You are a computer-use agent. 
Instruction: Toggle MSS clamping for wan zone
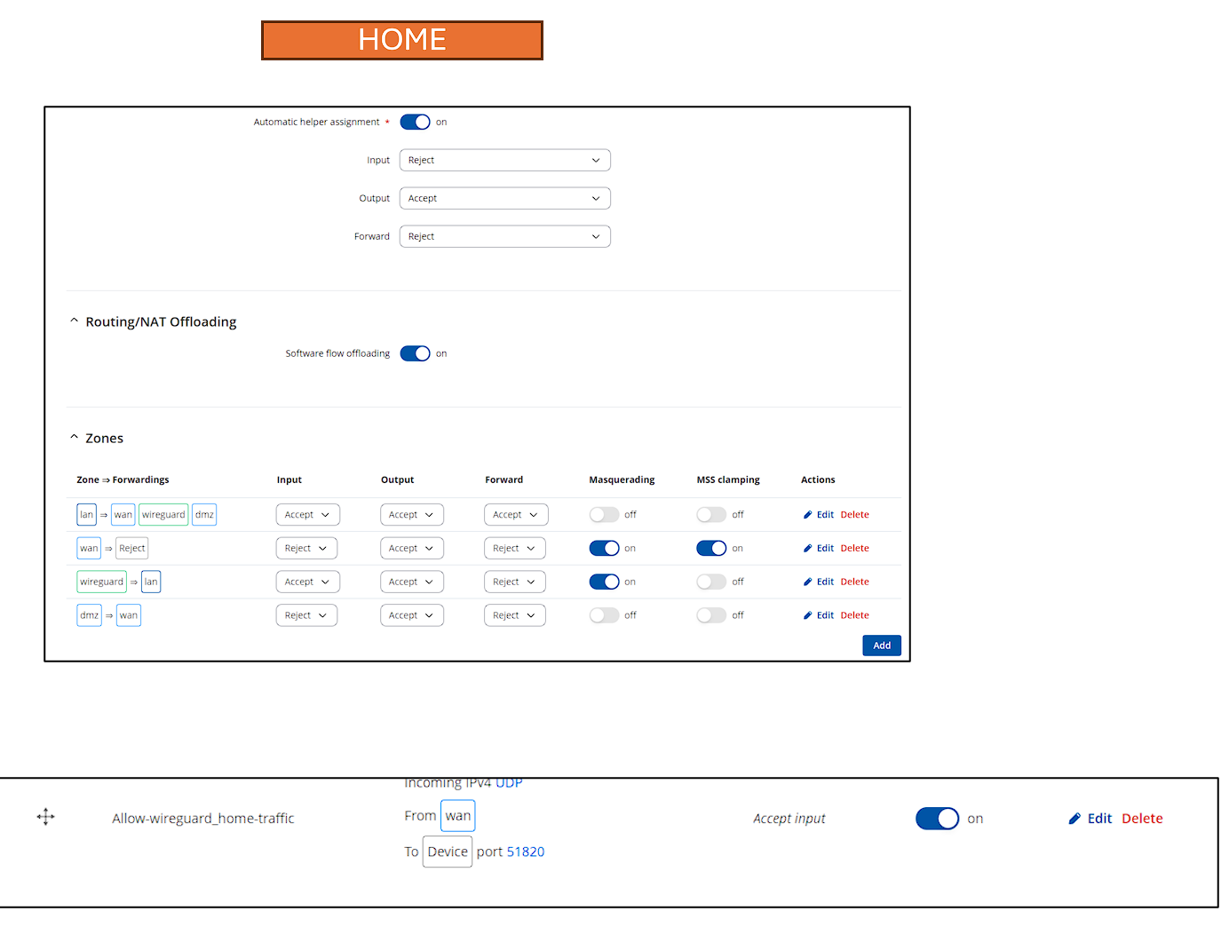point(711,549)
